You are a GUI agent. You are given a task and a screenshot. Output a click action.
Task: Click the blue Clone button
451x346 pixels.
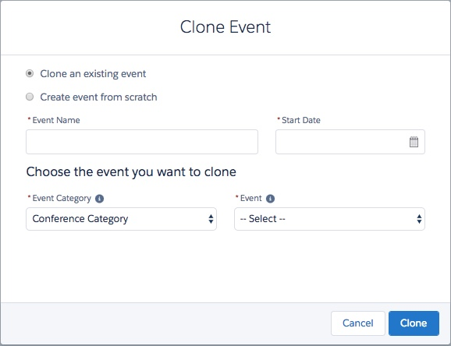click(414, 323)
